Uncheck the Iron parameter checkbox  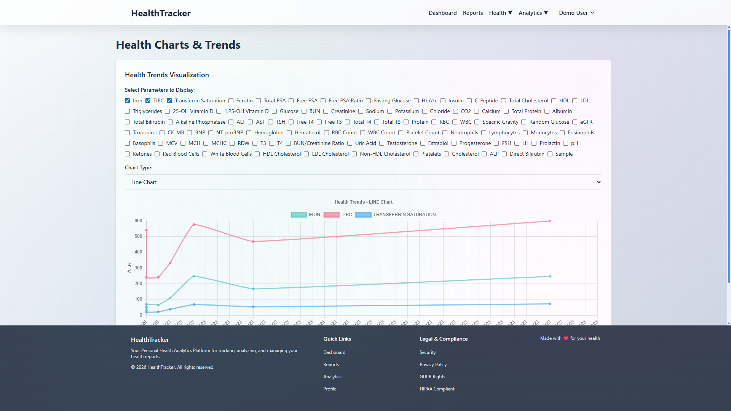pos(128,101)
